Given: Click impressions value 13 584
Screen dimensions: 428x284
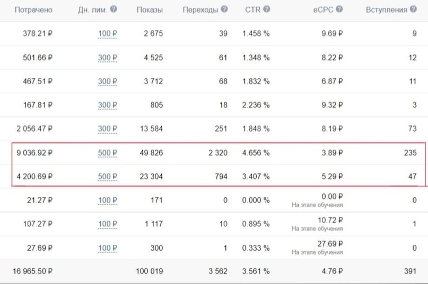Looking at the screenshot, I should (x=152, y=129).
